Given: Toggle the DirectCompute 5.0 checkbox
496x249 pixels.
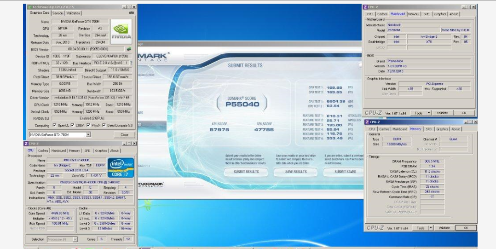Looking at the screenshot, I should tap(104, 125).
